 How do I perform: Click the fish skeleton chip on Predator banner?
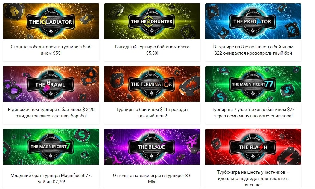213,12
